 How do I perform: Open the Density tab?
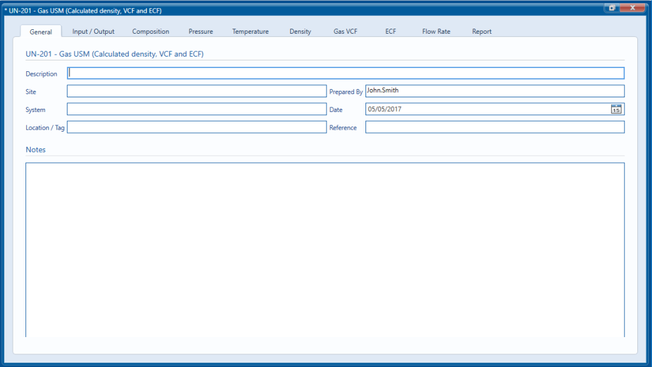click(300, 31)
